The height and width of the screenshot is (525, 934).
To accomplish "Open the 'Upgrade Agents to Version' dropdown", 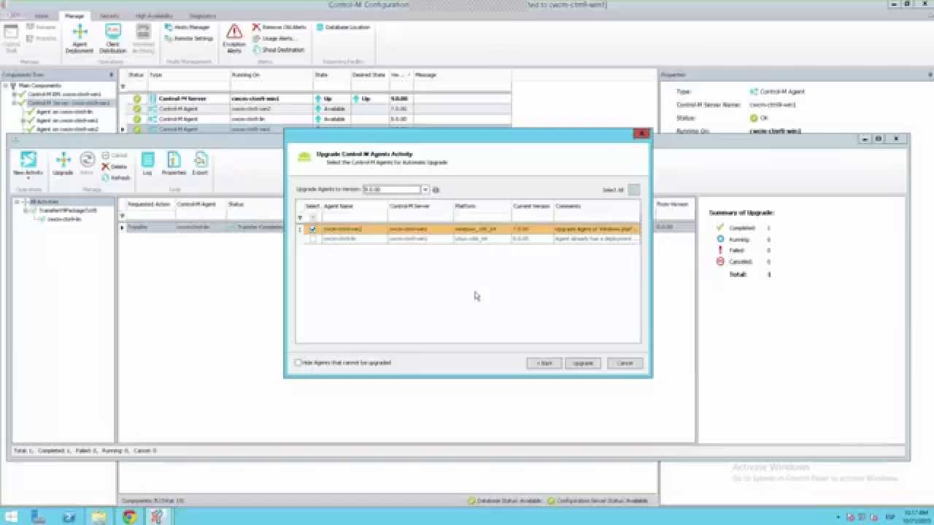I will click(x=425, y=190).
